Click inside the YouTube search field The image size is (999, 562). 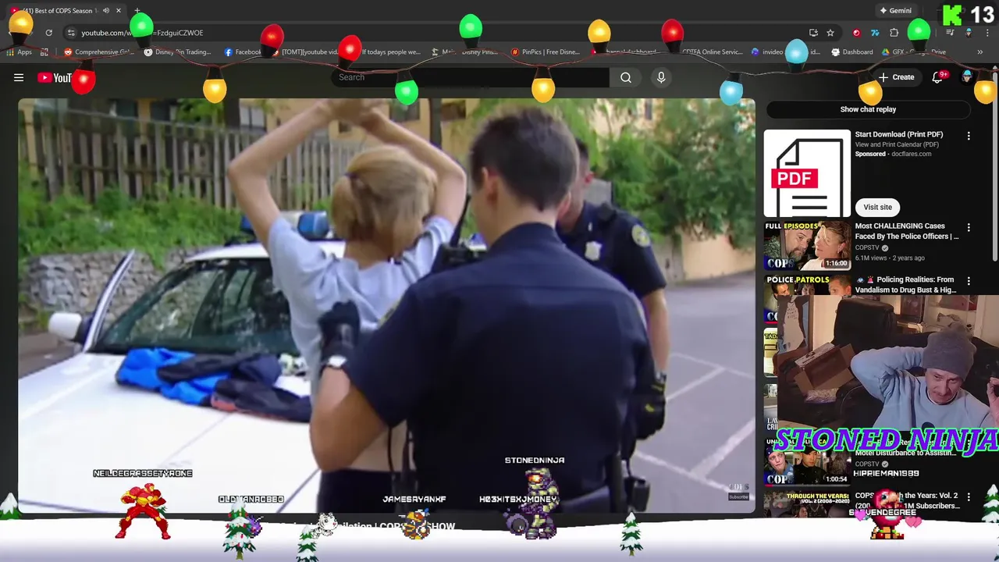tap(471, 77)
